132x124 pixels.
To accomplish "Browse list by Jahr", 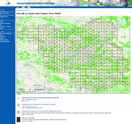I will [2, 28].
